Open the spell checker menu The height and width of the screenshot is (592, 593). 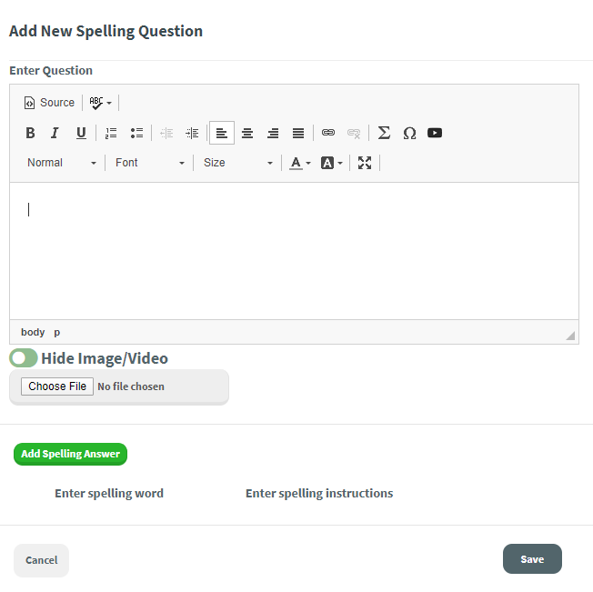point(100,103)
